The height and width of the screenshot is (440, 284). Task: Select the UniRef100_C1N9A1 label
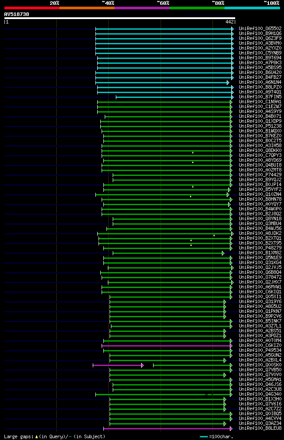(x=260, y=102)
